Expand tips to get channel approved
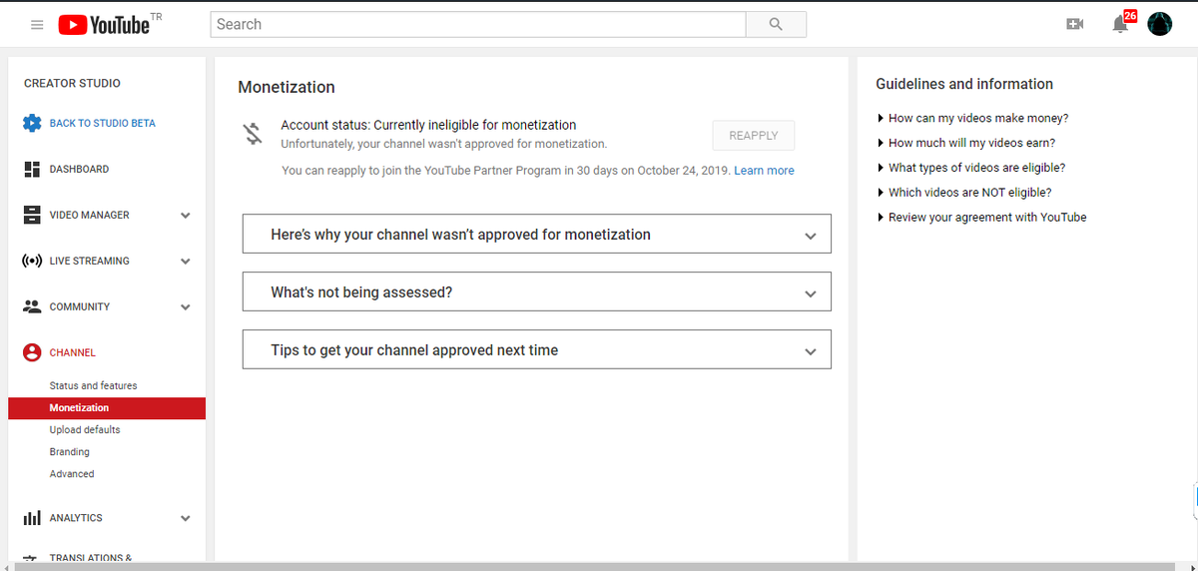Image resolution: width=1198 pixels, height=571 pixels. click(537, 350)
